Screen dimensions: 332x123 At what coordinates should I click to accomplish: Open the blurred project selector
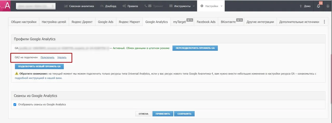[36, 6]
